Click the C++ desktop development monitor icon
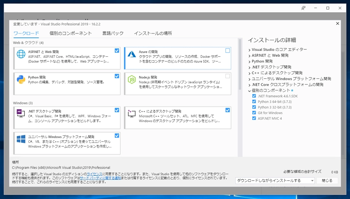The image size is (350, 199). coord(131,113)
